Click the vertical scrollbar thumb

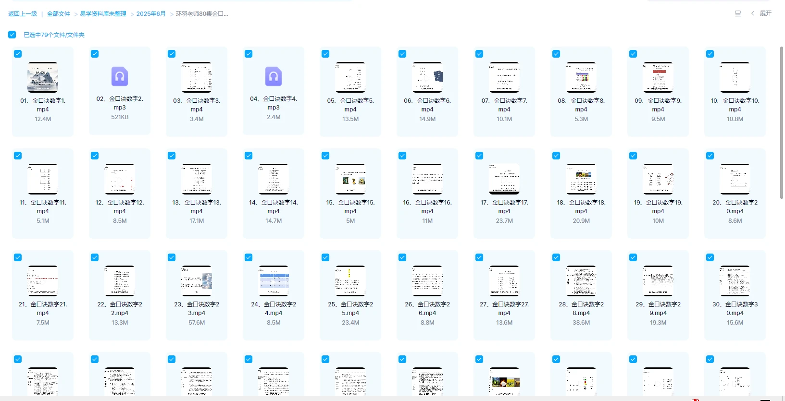coord(782,122)
